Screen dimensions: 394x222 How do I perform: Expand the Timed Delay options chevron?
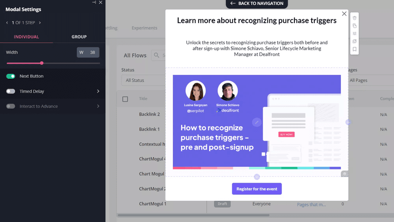[98, 92]
